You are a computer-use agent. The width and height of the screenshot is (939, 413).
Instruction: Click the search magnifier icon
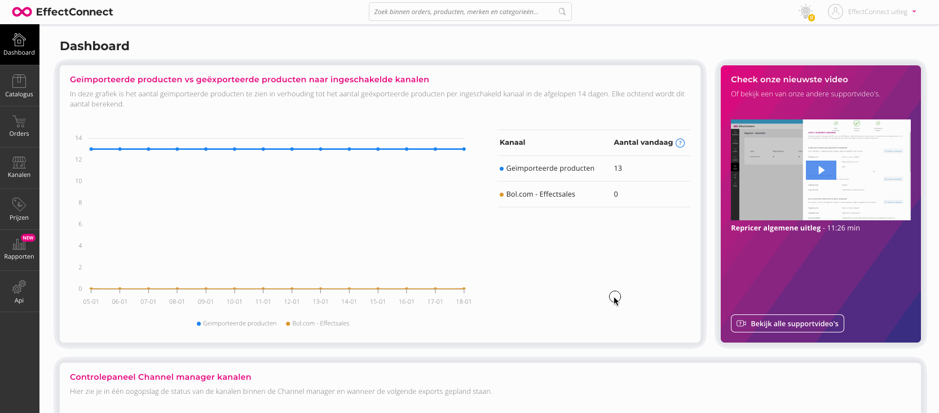[x=562, y=12]
